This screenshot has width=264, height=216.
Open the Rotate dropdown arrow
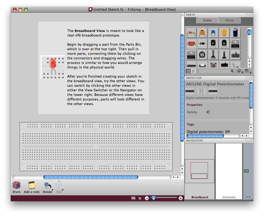click(x=52, y=190)
